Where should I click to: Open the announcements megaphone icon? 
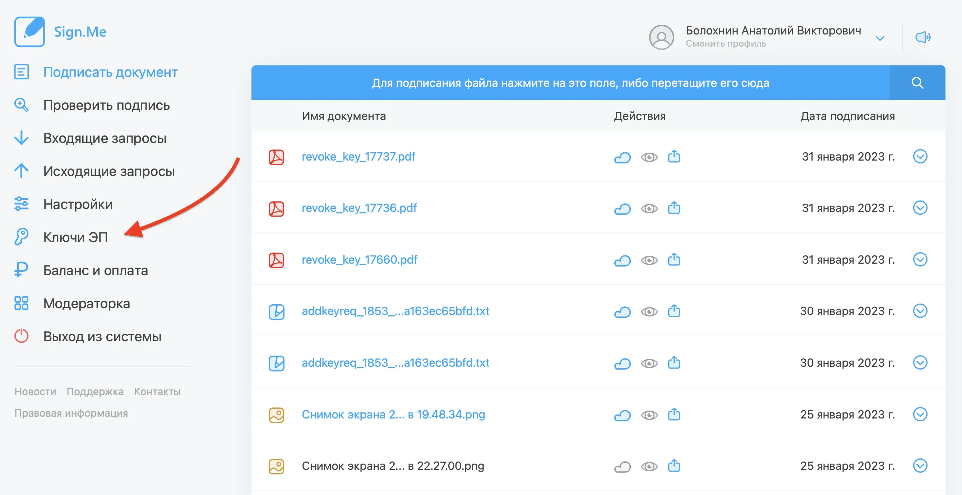tap(923, 37)
